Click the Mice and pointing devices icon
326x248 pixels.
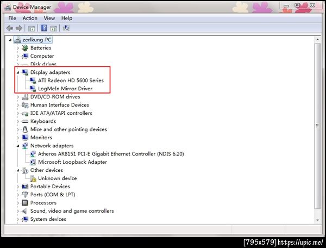pos(25,129)
